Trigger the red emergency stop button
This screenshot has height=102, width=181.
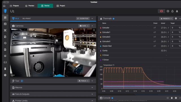click(161, 11)
